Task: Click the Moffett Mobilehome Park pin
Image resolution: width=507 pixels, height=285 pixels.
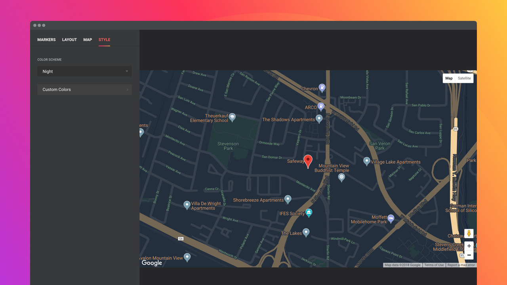Action: coord(391,218)
